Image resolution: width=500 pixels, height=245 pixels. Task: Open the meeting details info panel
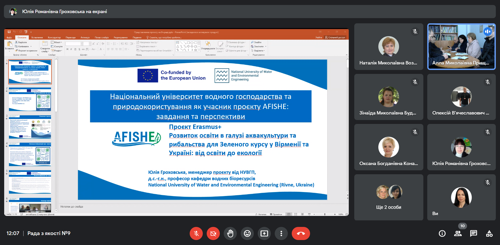[x=442, y=233]
